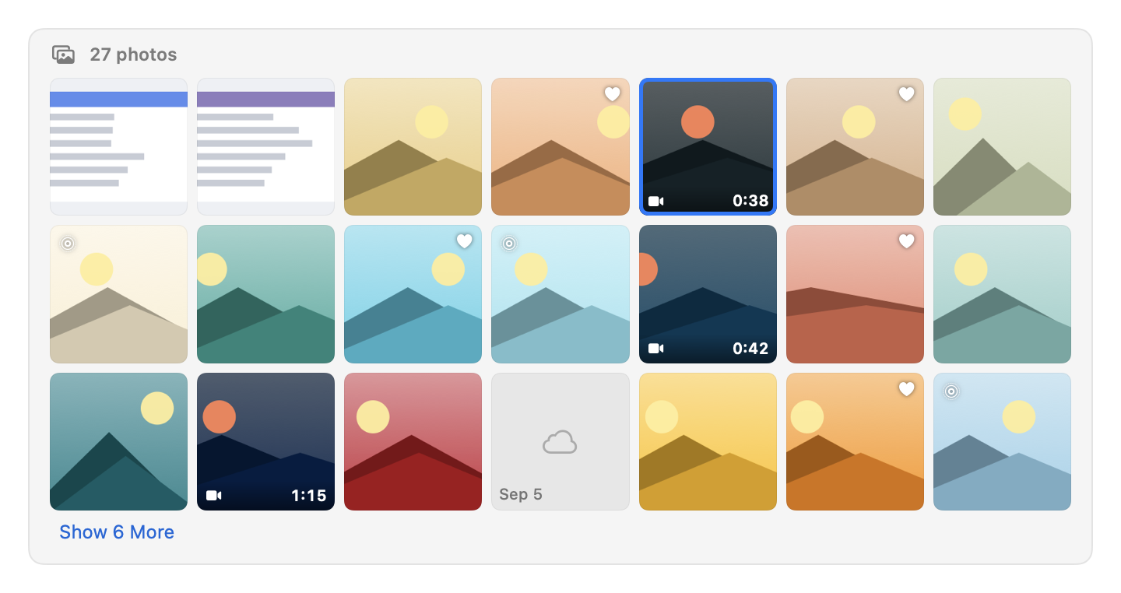Open the teal green photo with the sun cut off at its edge

(x=266, y=294)
